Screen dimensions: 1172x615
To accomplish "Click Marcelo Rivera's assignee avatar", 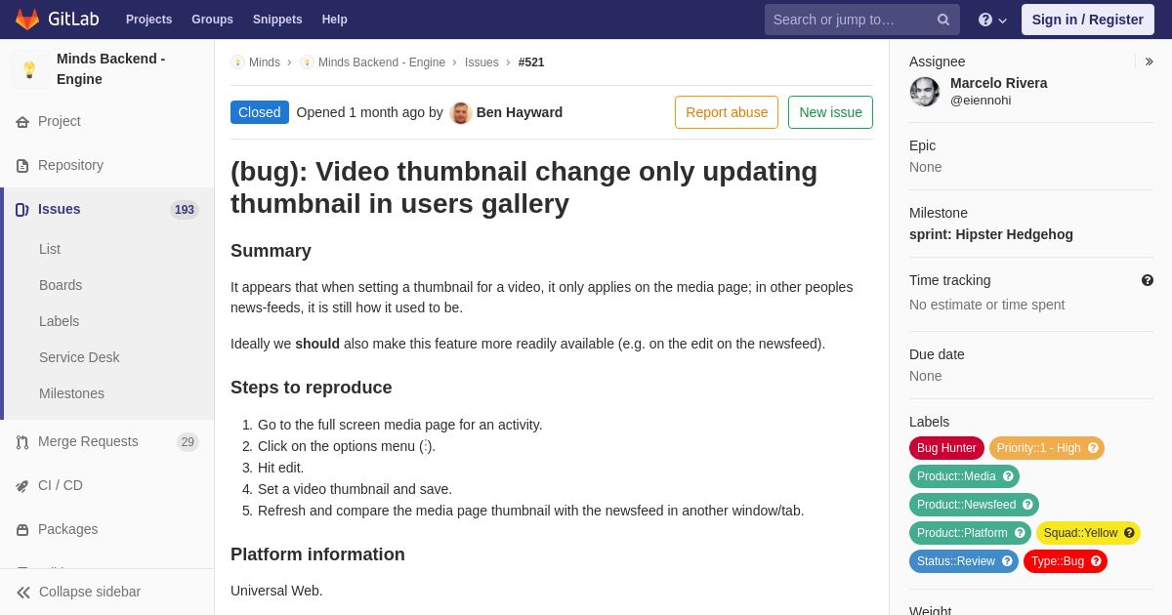I will tap(925, 92).
